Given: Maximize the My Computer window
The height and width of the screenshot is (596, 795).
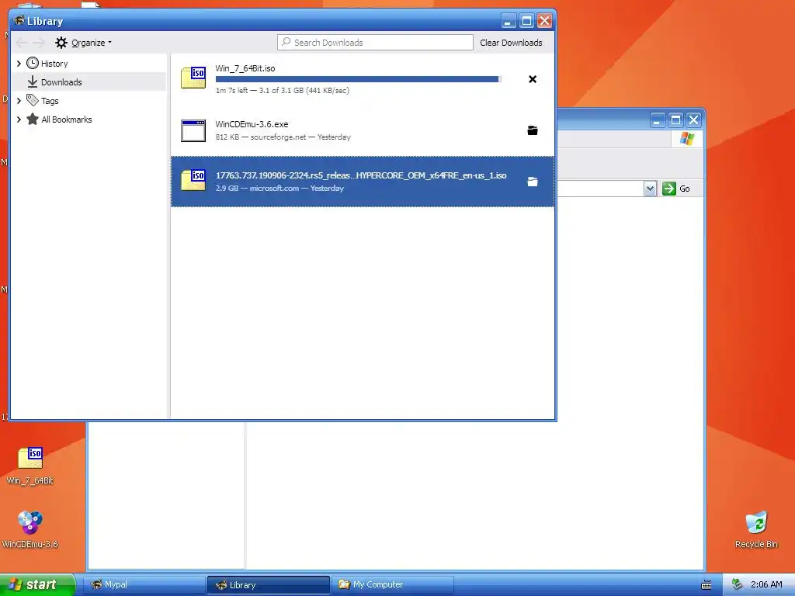Looking at the screenshot, I should pyautogui.click(x=675, y=120).
